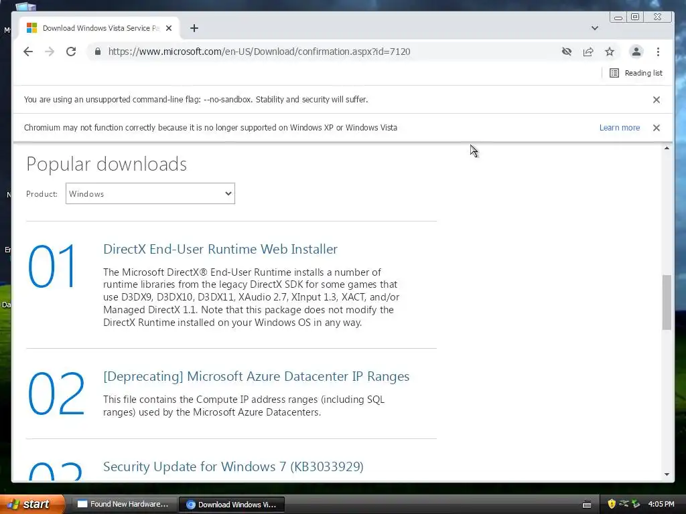Click the Popular downloads heading
Screen dimensions: 686x514
pyautogui.click(x=107, y=165)
